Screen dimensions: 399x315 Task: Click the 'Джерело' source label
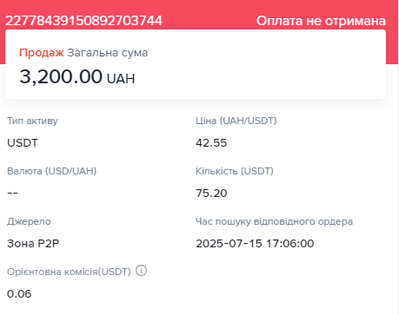[29, 221]
